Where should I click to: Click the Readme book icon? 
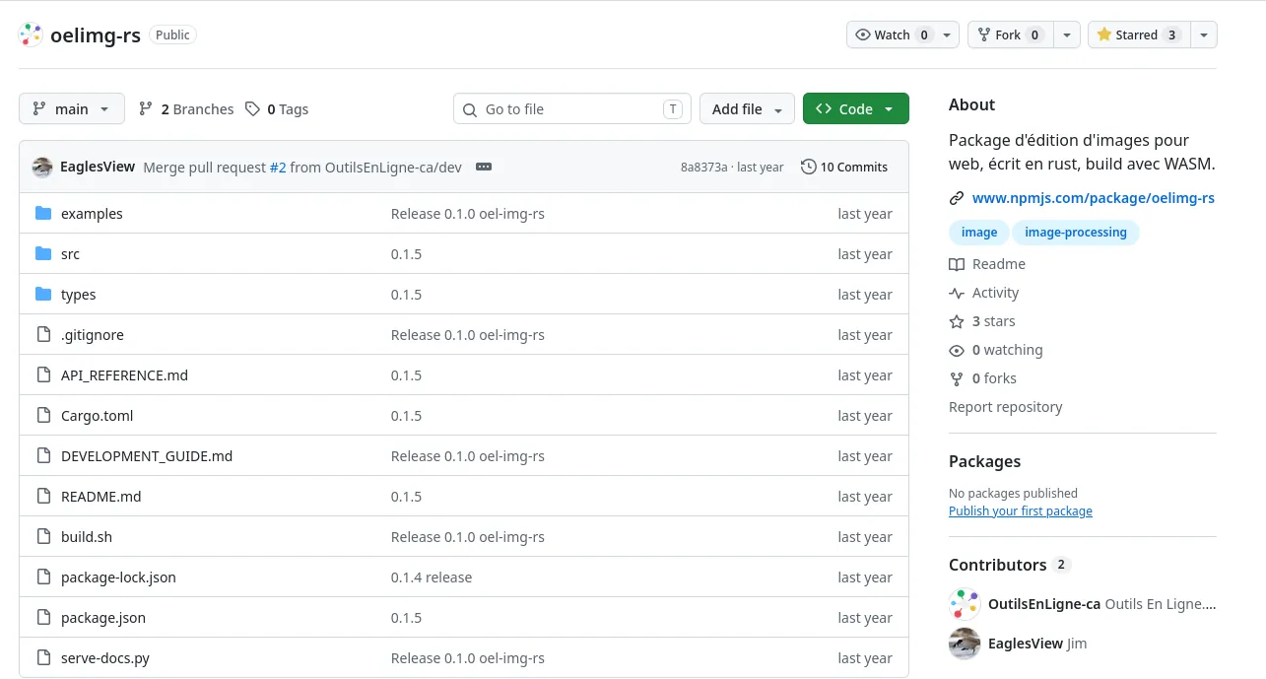click(x=957, y=264)
